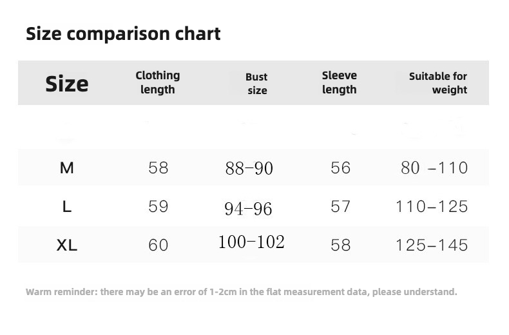Click the Size column header

tap(67, 83)
